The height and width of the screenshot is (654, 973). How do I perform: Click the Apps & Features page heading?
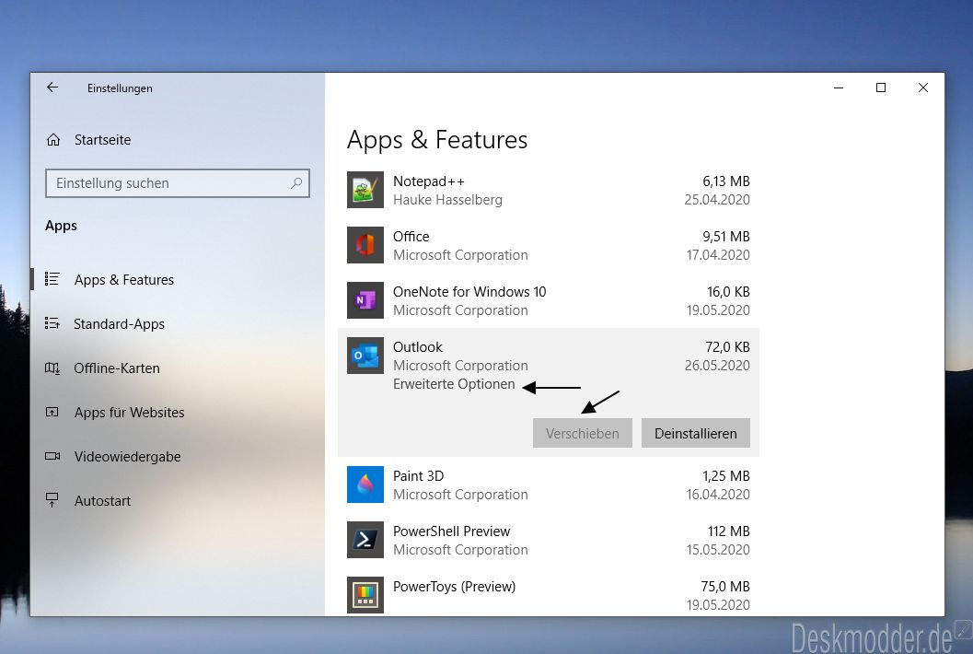tap(437, 140)
